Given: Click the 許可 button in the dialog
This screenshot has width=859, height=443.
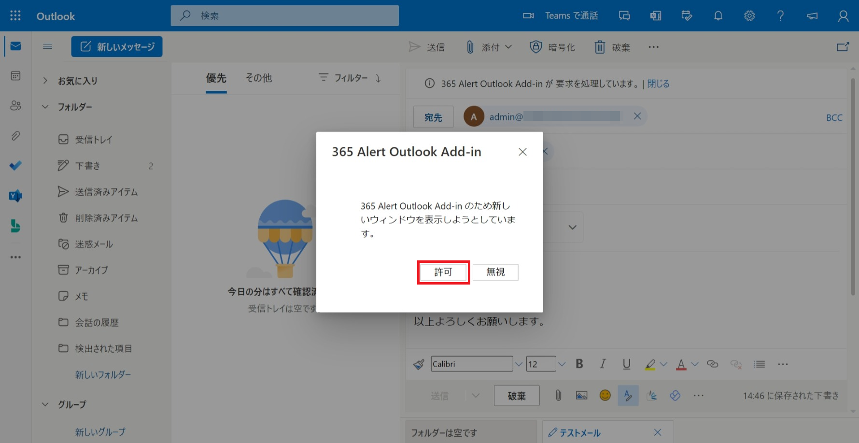Looking at the screenshot, I should click(443, 272).
